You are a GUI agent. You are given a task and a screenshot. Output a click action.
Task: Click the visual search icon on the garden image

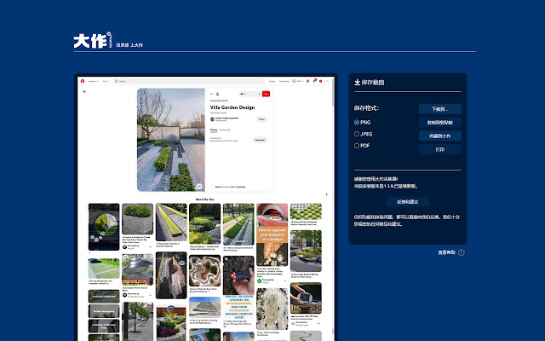click(198, 186)
